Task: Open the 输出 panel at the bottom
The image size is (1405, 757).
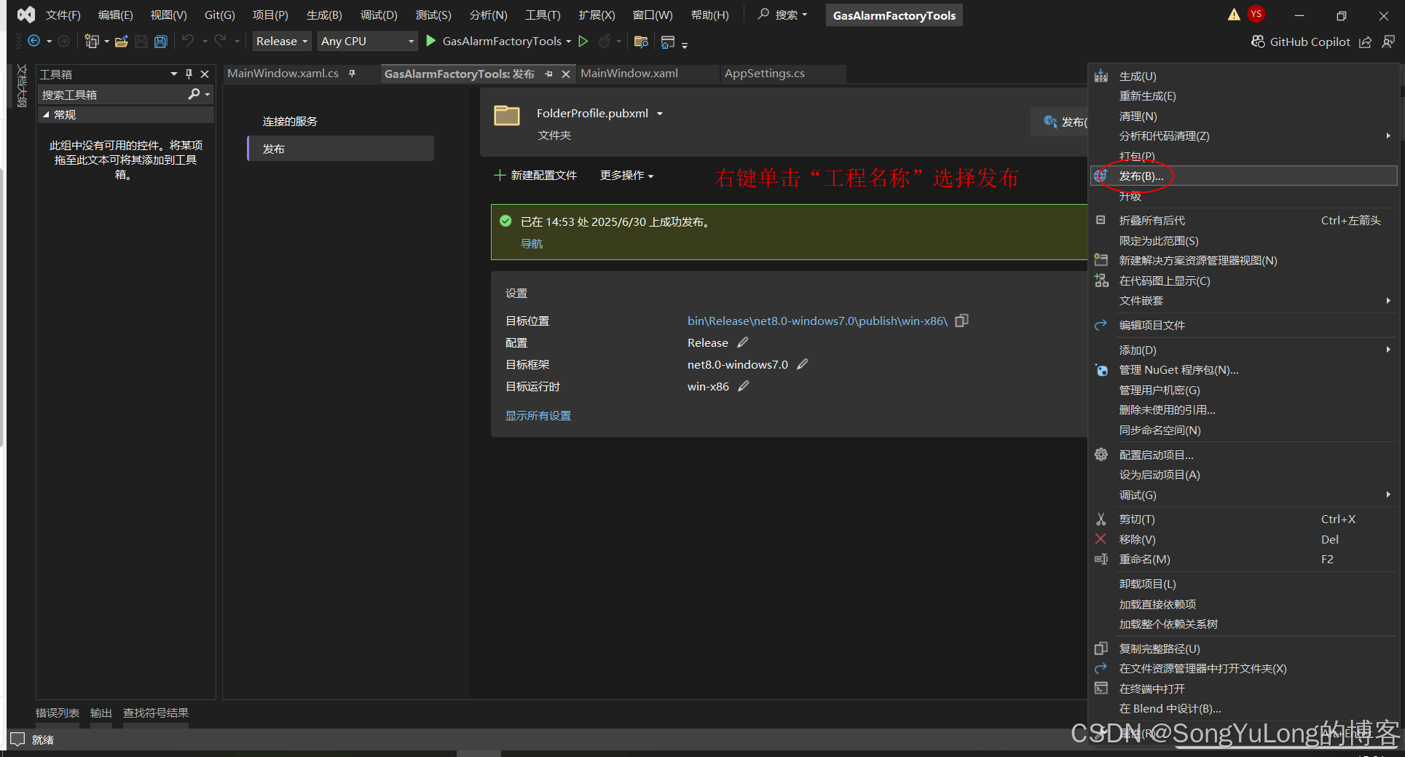Action: 101,713
